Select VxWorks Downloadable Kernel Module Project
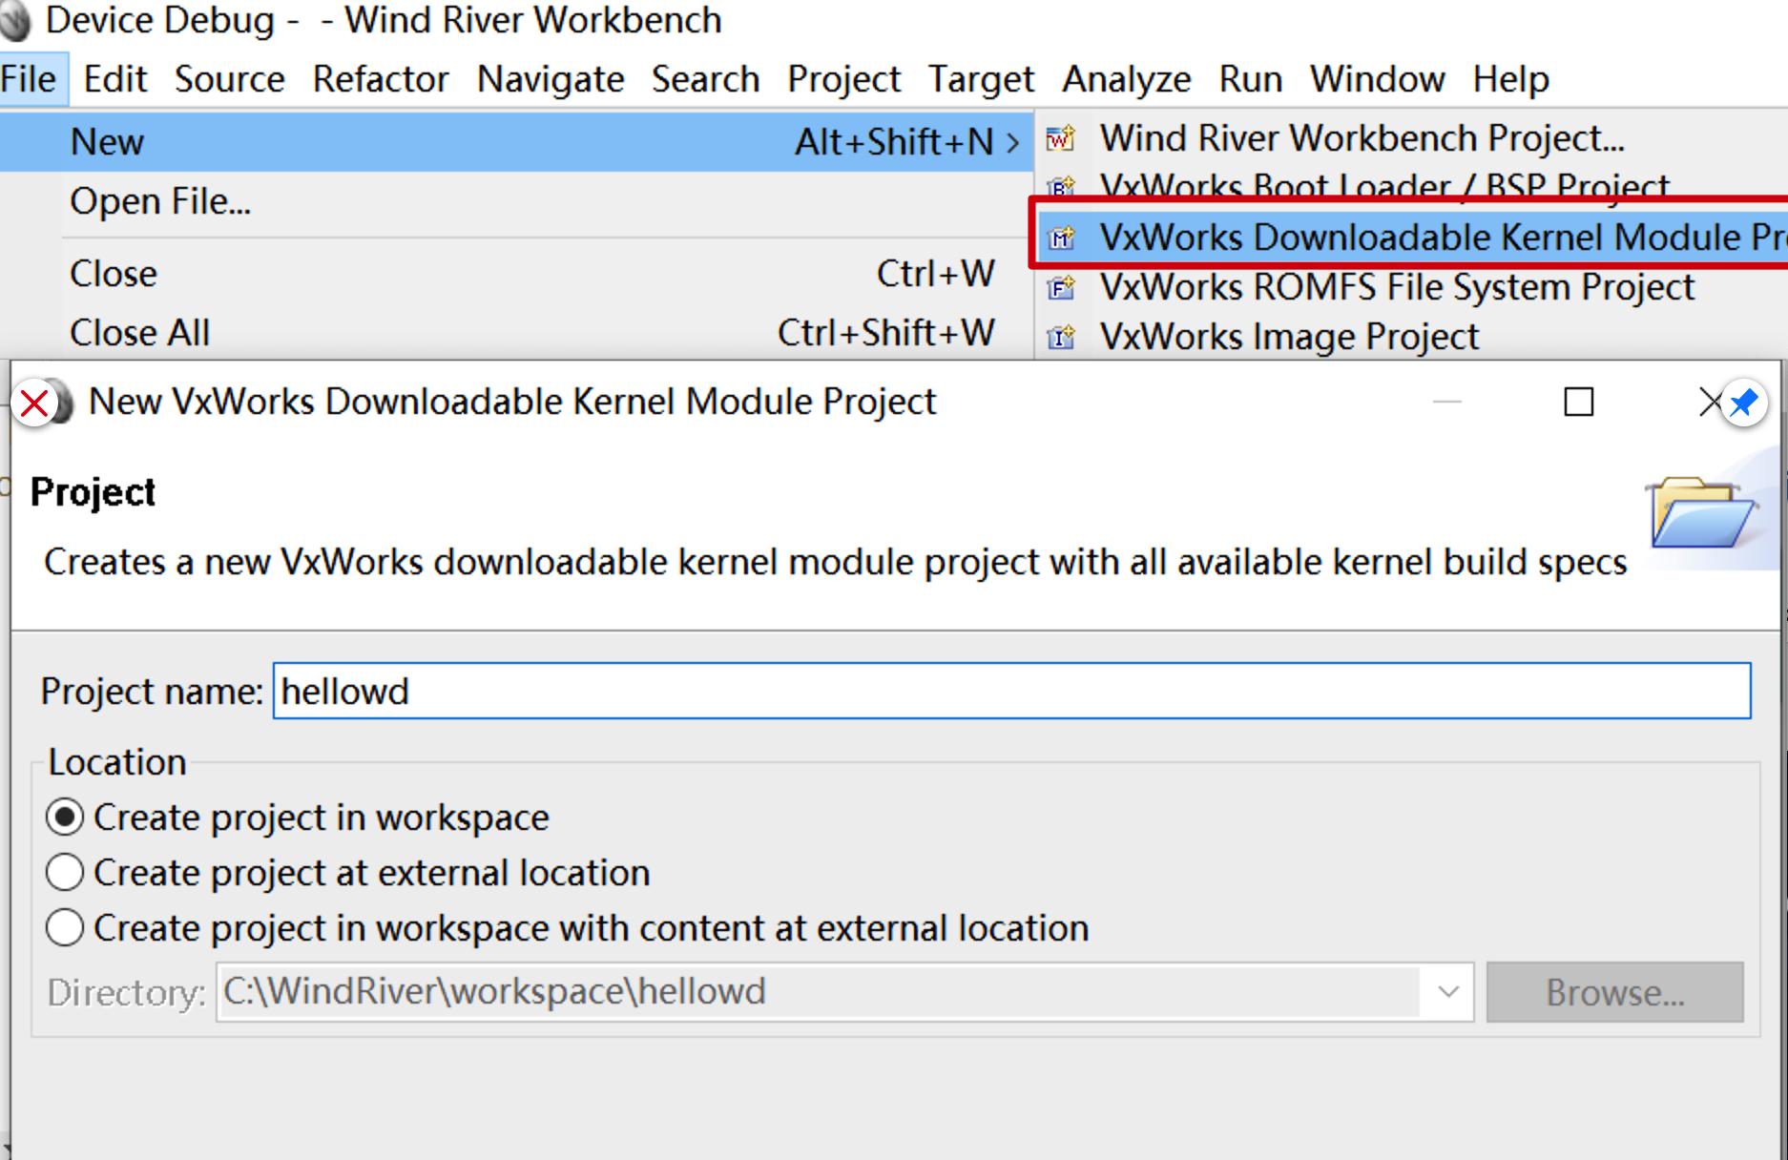Image resolution: width=1788 pixels, height=1160 pixels. (1412, 237)
